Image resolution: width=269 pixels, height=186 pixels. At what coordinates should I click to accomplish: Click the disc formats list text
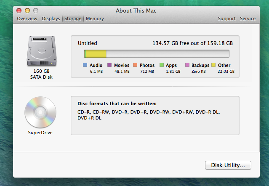(148, 115)
